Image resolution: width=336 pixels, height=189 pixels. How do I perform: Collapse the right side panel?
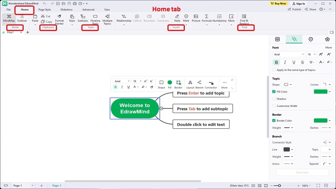[332, 32]
